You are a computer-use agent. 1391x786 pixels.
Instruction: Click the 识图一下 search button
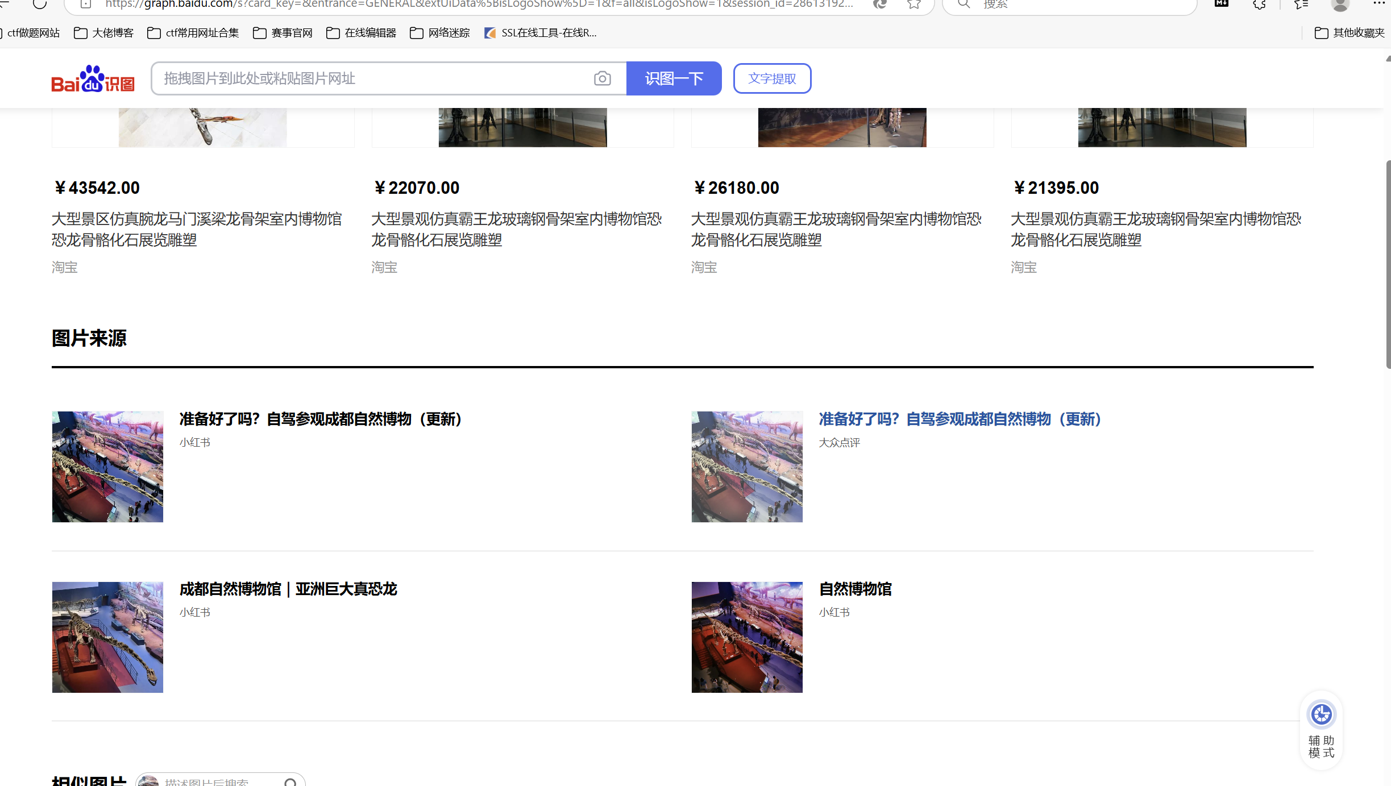pyautogui.click(x=674, y=78)
